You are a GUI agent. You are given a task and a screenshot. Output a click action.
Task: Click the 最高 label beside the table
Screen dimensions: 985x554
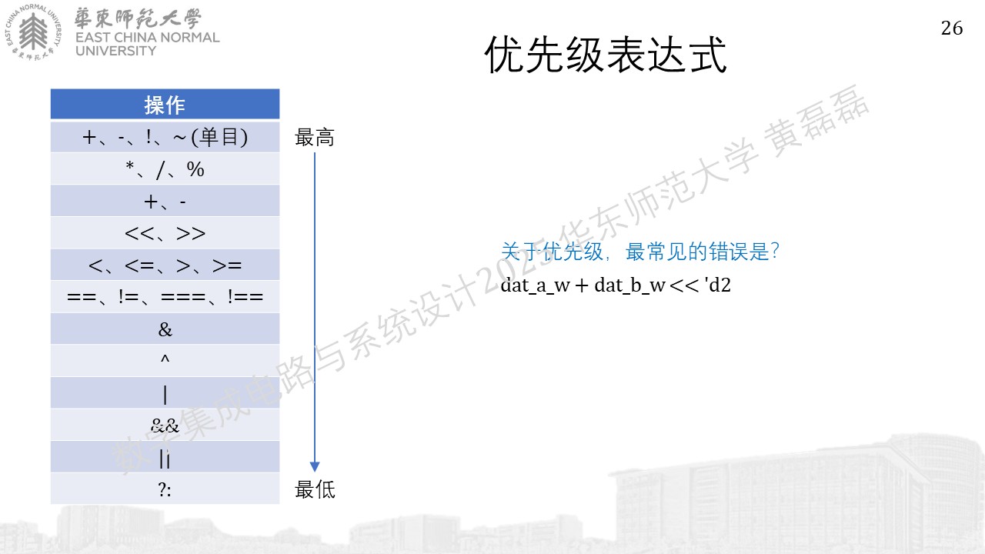pos(315,138)
